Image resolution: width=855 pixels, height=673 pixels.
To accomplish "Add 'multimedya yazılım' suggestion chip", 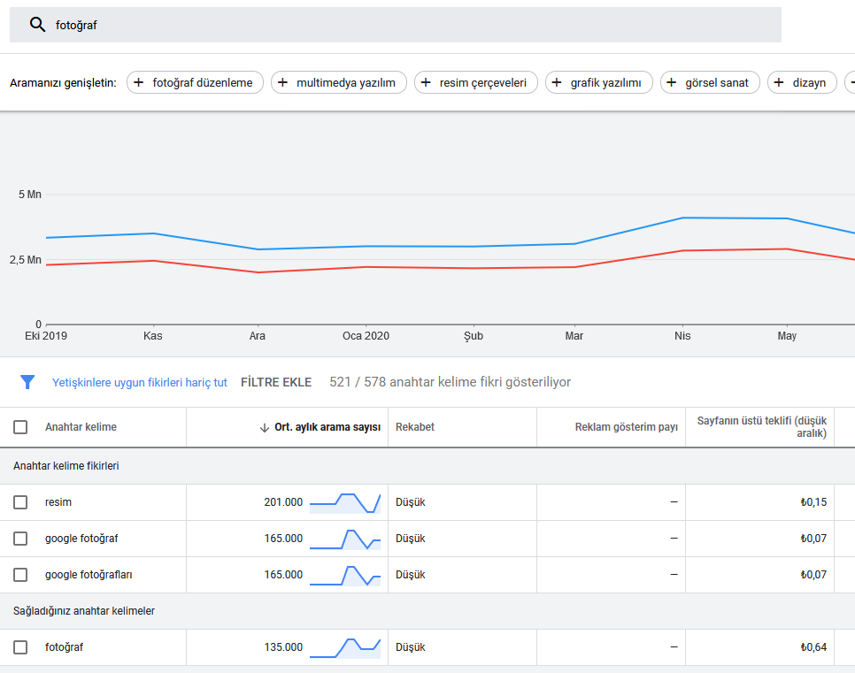I will click(x=339, y=82).
